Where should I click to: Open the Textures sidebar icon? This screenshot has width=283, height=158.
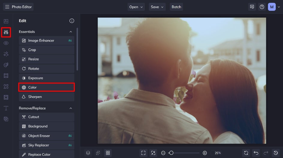pyautogui.click(x=6, y=119)
